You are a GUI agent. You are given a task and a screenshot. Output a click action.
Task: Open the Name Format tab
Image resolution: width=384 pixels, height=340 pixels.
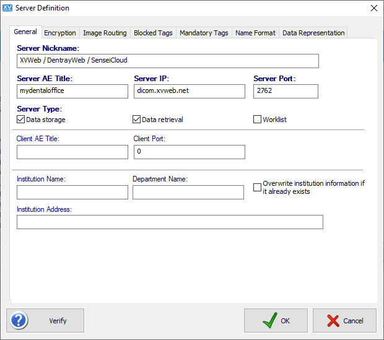(255, 33)
